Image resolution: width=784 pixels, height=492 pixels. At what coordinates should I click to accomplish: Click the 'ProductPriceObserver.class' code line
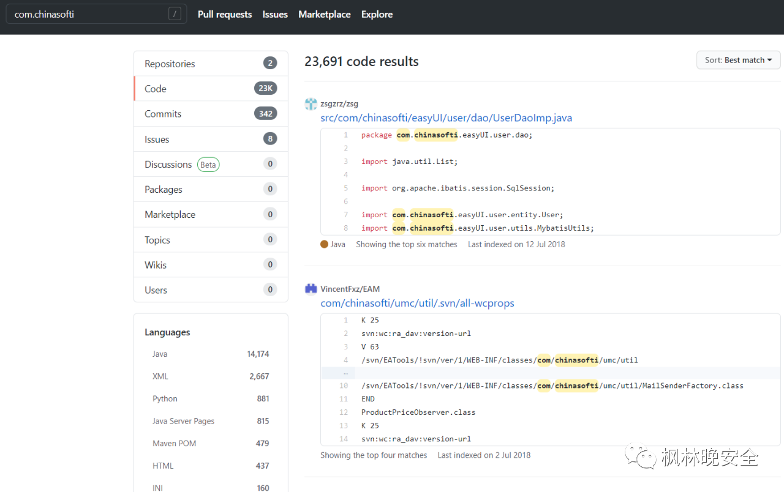[418, 412]
